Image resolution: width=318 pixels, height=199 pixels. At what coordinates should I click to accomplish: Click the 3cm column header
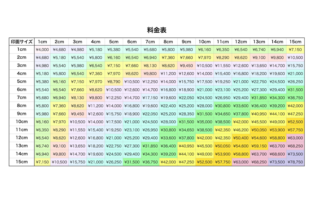(x=77, y=42)
